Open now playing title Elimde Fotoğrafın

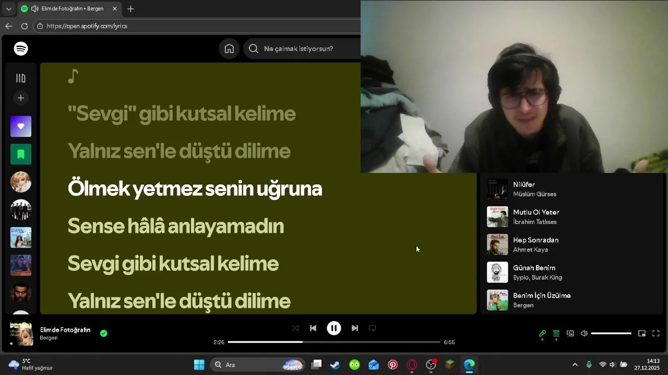click(65, 330)
